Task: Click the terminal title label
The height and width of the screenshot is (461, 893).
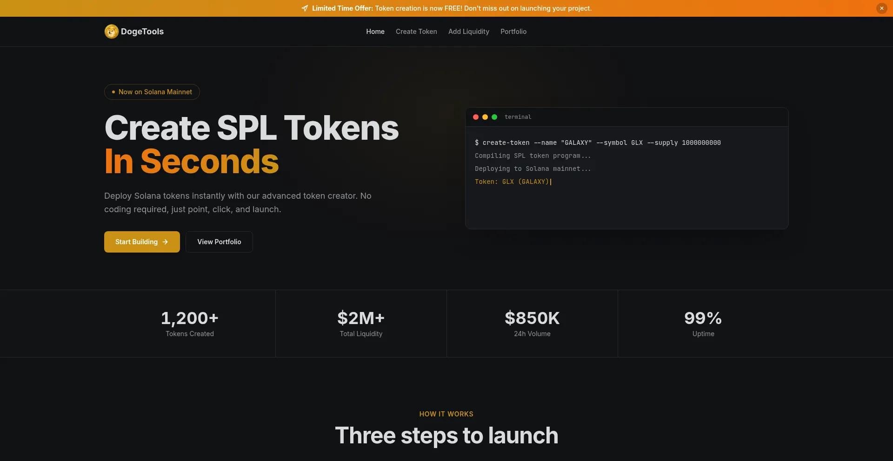Action: [518, 117]
